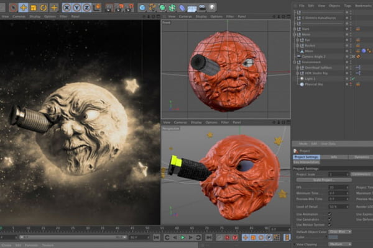373x248 pixels.
Task: Open Display menu in Front viewport
Action: [201, 17]
